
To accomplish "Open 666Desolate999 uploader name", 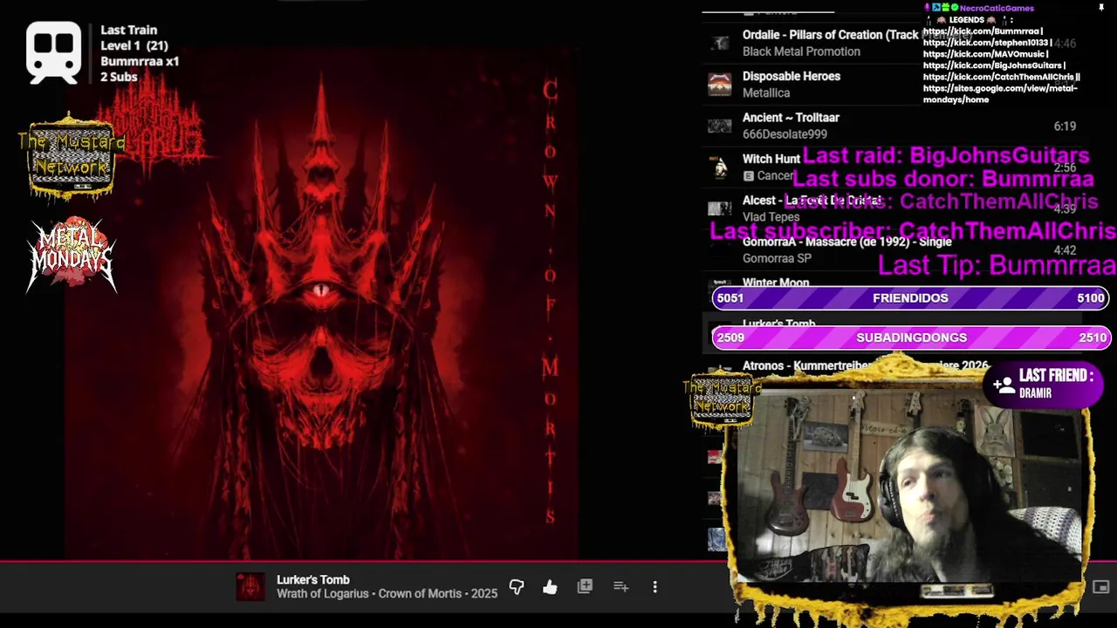I will click(x=785, y=134).
